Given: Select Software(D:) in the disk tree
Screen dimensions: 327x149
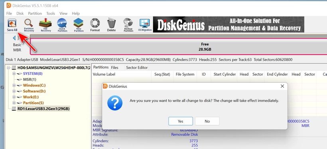Looking at the screenshot, I should 34,91.
